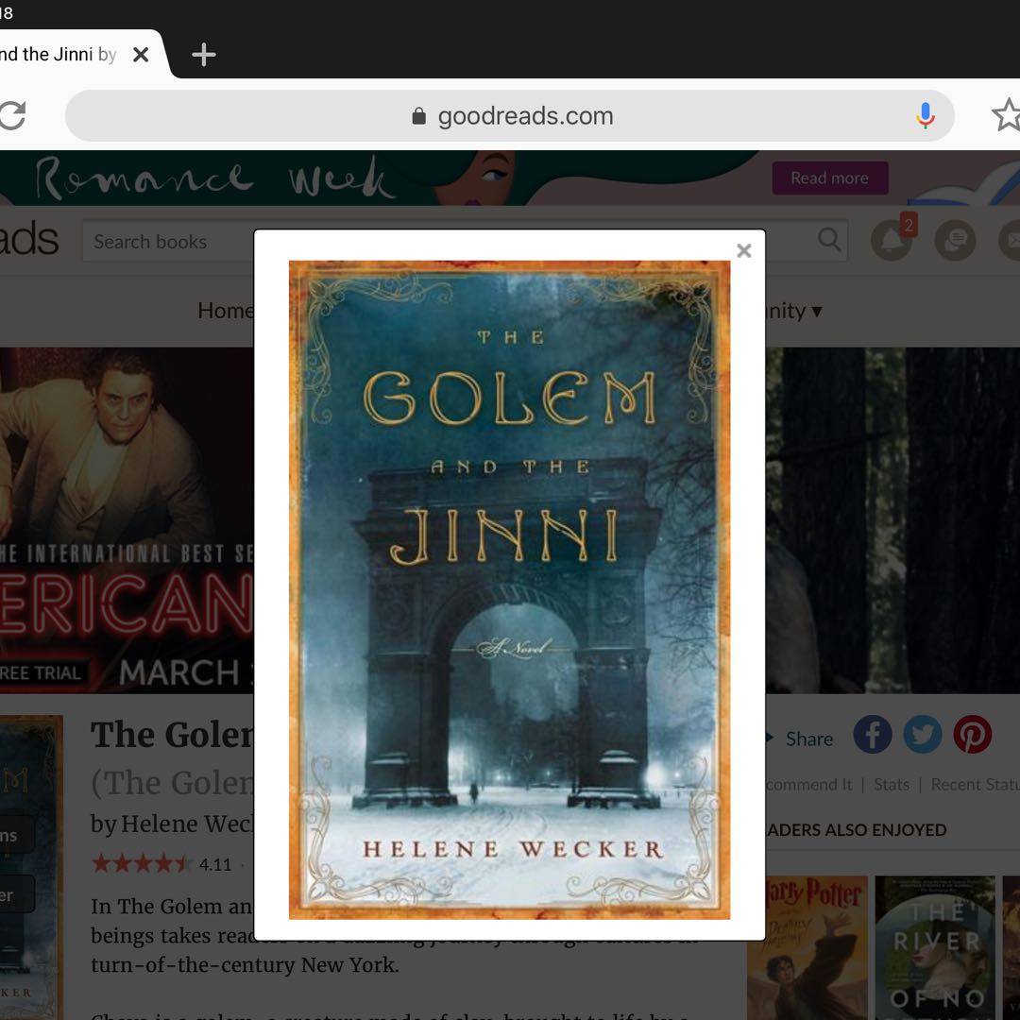The image size is (1020, 1020).
Task: Close the Golem and the Jinni tab
Action: tap(141, 55)
